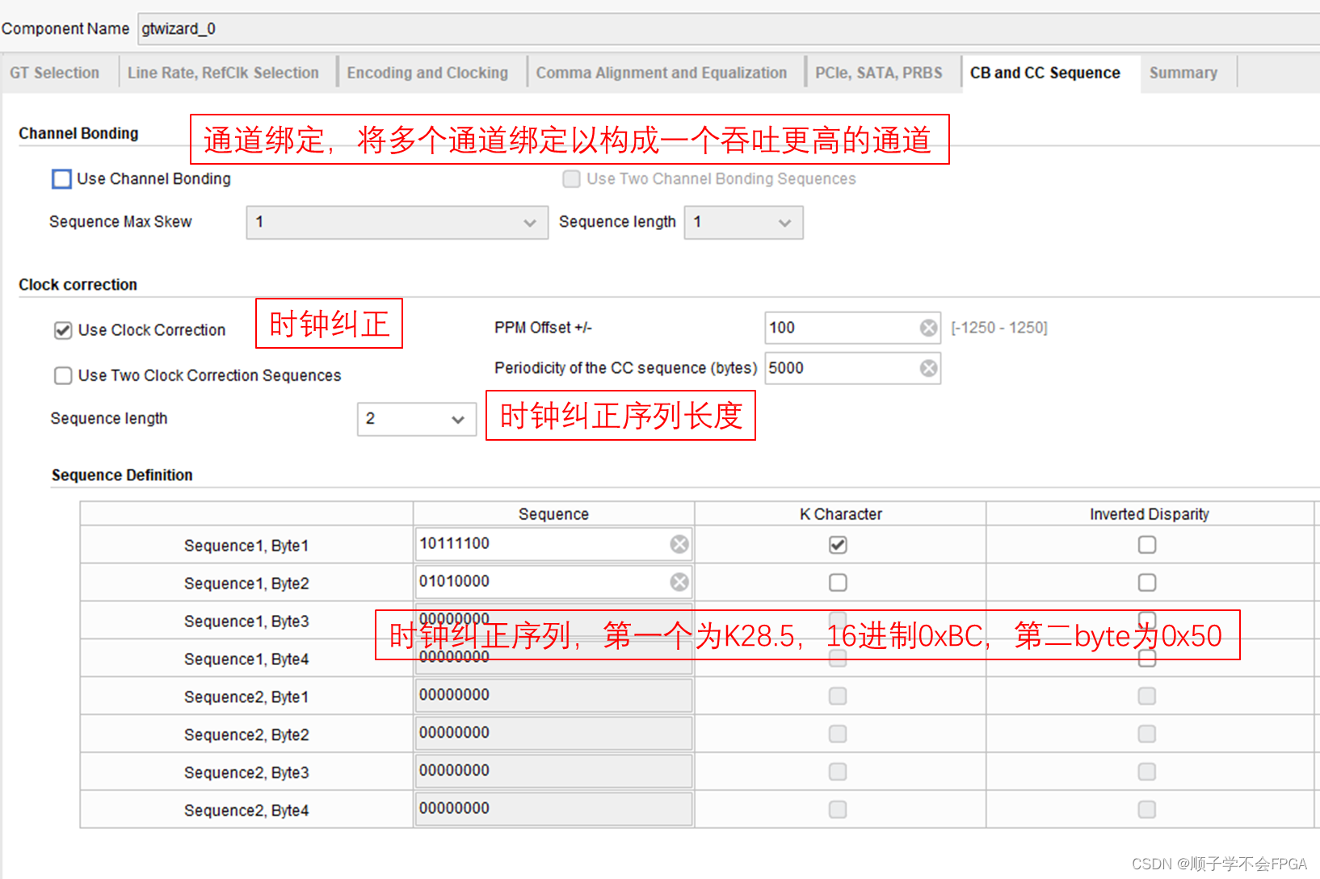Clear the PPM Offset field value

pyautogui.click(x=929, y=328)
